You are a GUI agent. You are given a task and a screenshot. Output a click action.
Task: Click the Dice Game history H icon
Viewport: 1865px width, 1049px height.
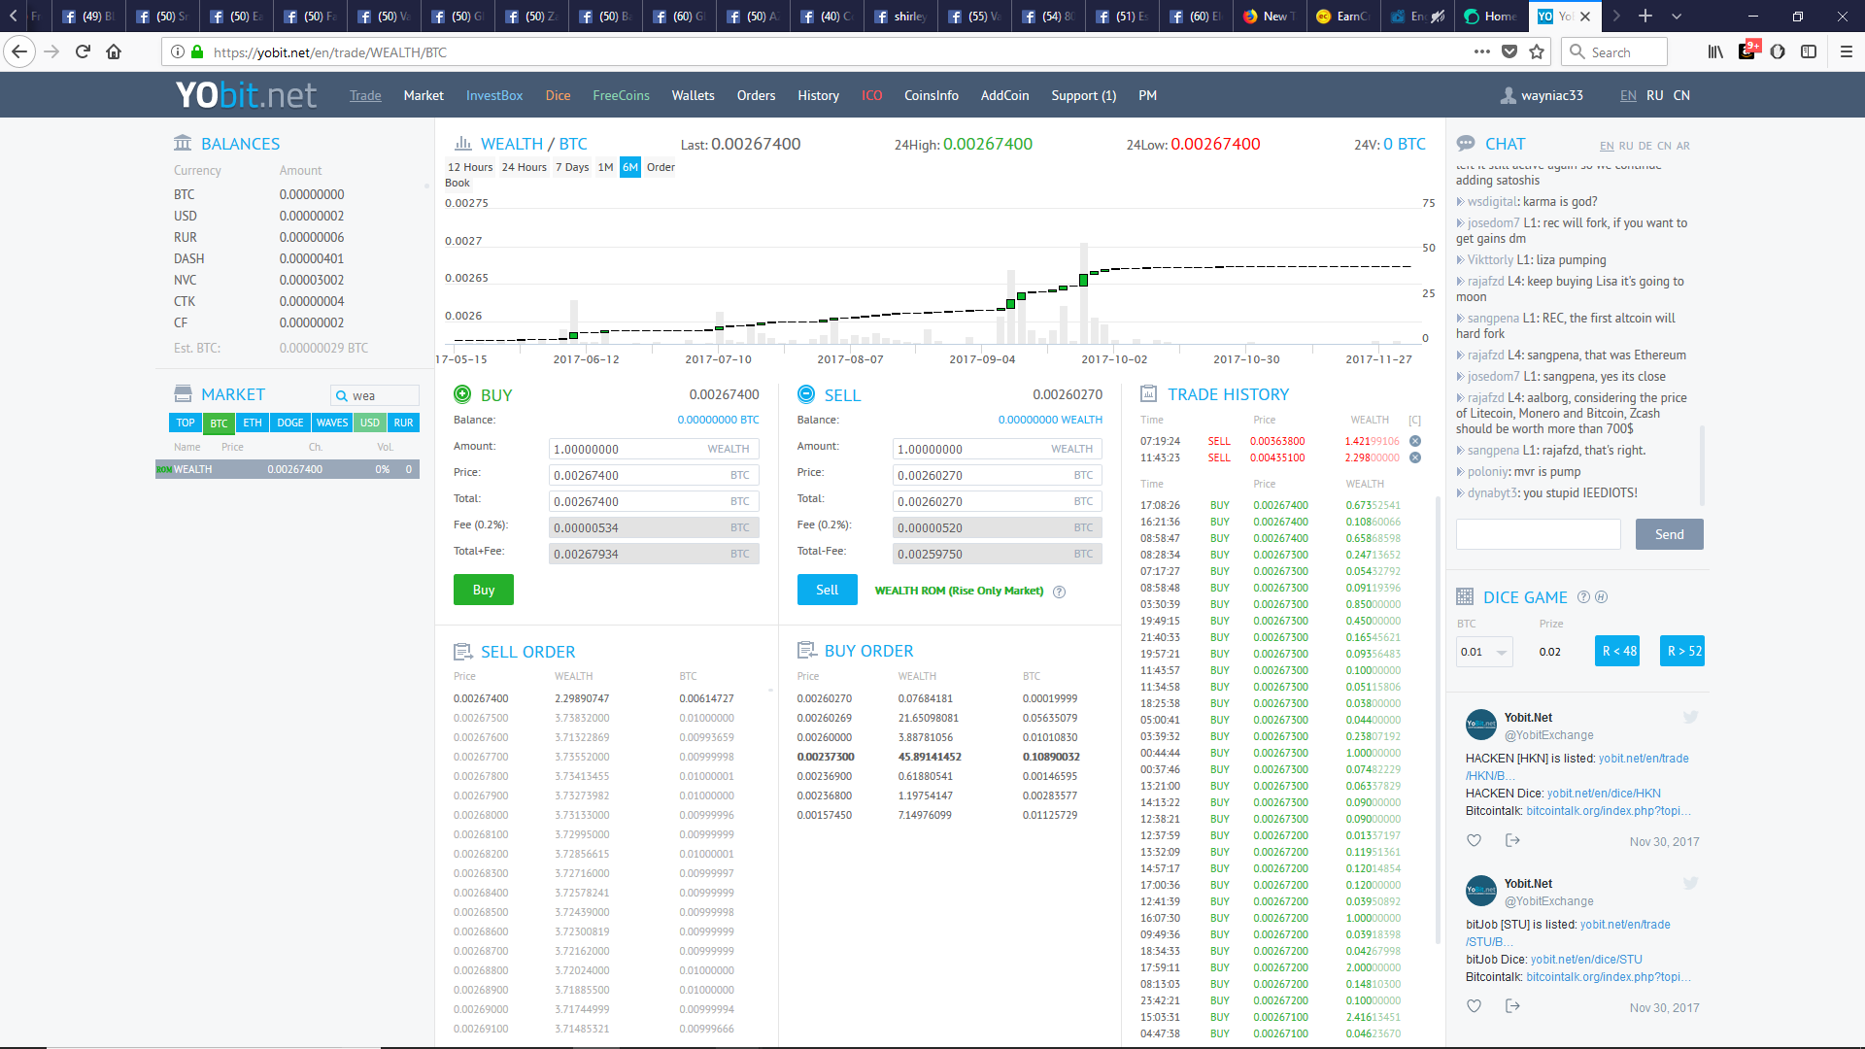point(1601,597)
